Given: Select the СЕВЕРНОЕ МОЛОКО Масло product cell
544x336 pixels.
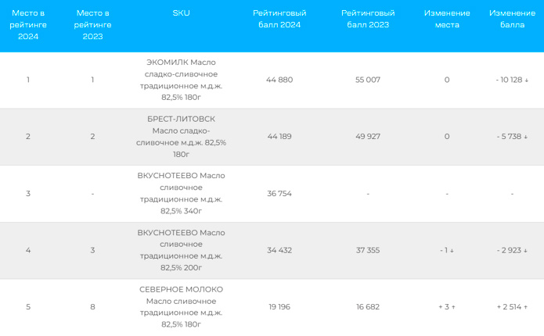Looking at the screenshot, I should (181, 307).
